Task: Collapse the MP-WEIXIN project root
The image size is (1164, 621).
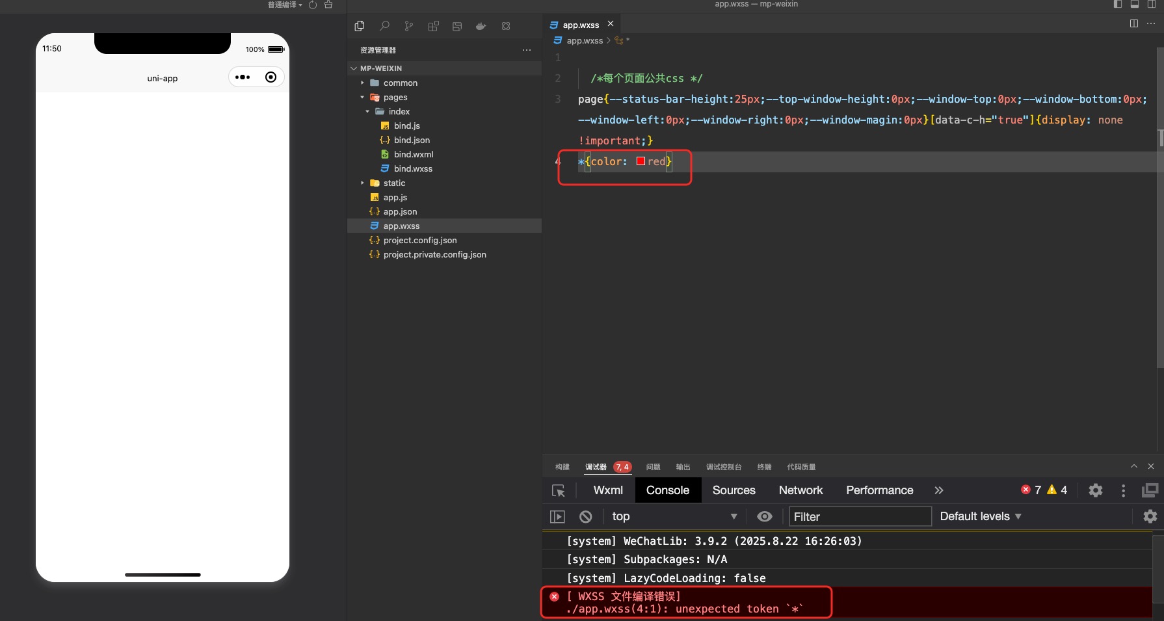Action: (x=380, y=68)
